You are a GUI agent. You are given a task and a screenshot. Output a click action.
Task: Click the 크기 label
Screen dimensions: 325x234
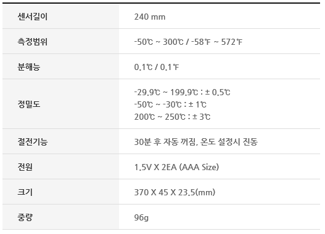pos(25,192)
